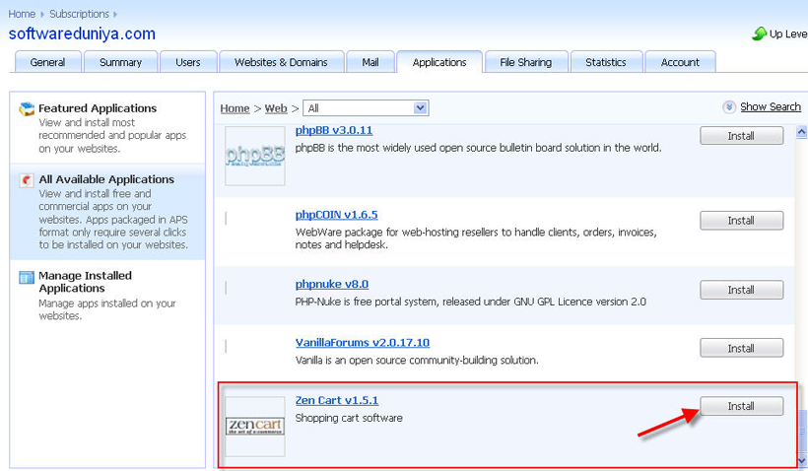This screenshot has height=471, width=808.
Task: Click the Home link in applications path
Action: [235, 108]
